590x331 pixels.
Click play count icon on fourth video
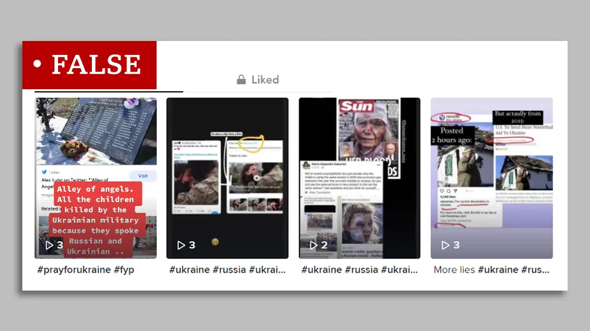click(x=445, y=245)
